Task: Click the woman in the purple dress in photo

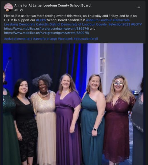Action: coord(68,119)
